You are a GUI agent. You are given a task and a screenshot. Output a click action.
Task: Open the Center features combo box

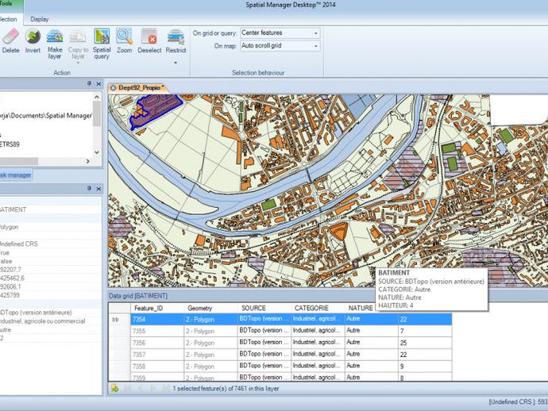[280, 33]
